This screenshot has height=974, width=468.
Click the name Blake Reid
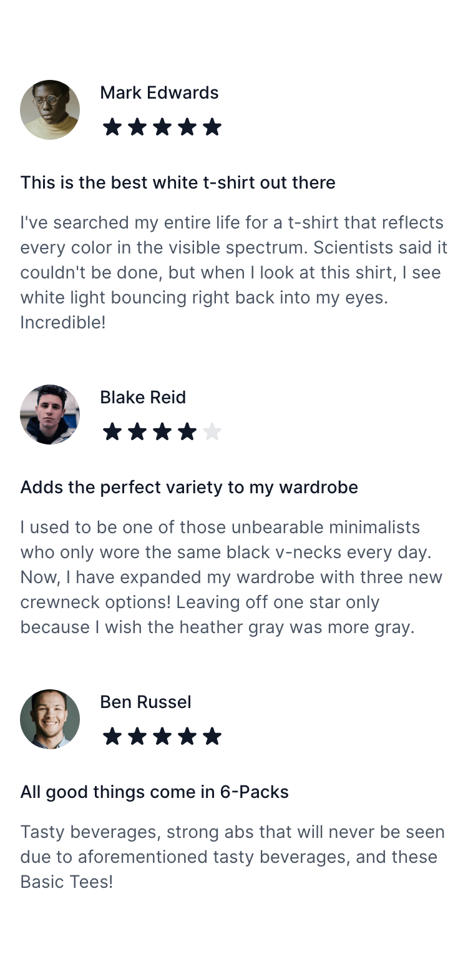point(143,397)
